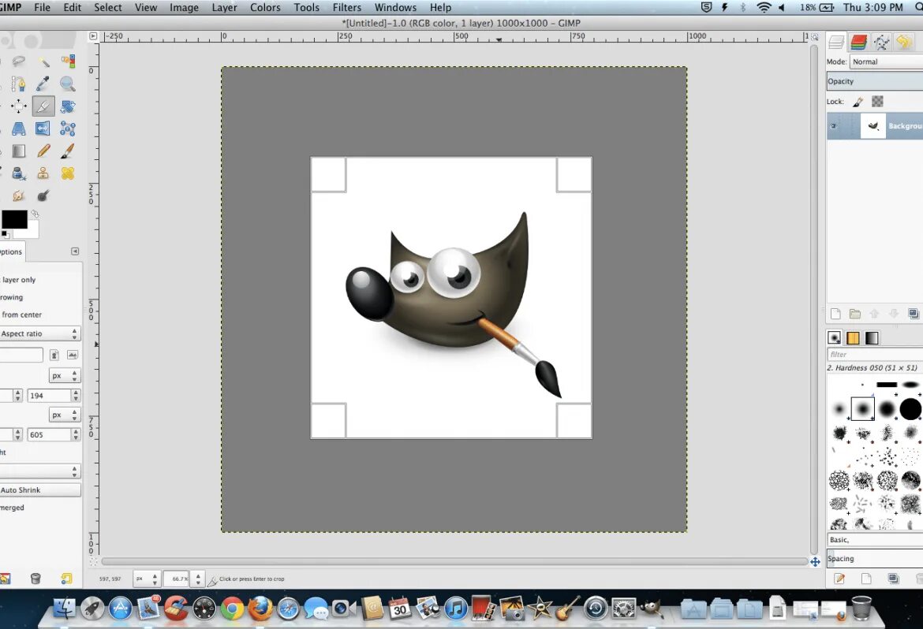Select the Smudge tool
This screenshot has width=923, height=629.
pos(19,196)
